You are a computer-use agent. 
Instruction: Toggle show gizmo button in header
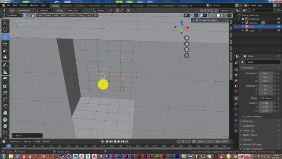click(193, 15)
